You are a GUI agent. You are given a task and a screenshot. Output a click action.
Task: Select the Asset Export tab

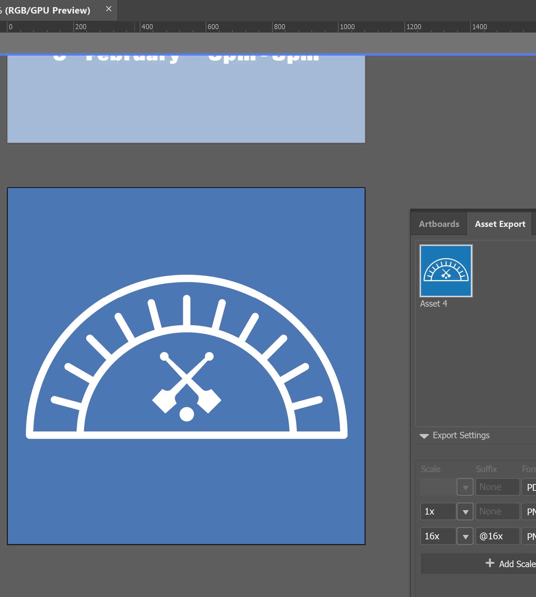[500, 224]
